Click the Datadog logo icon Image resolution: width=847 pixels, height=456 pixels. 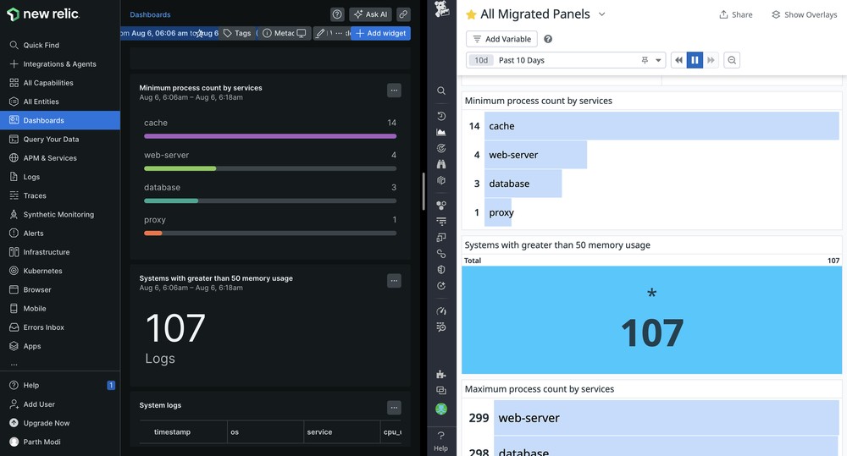coord(441,10)
